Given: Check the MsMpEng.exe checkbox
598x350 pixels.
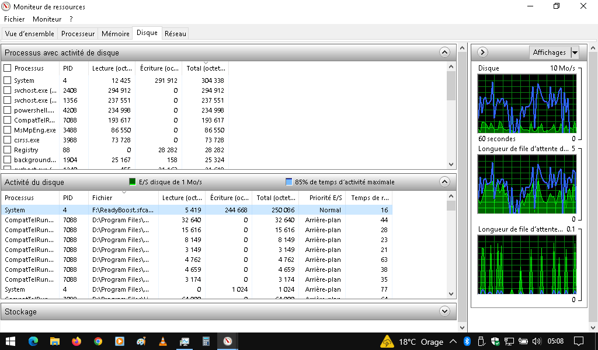Looking at the screenshot, I should click(7, 130).
